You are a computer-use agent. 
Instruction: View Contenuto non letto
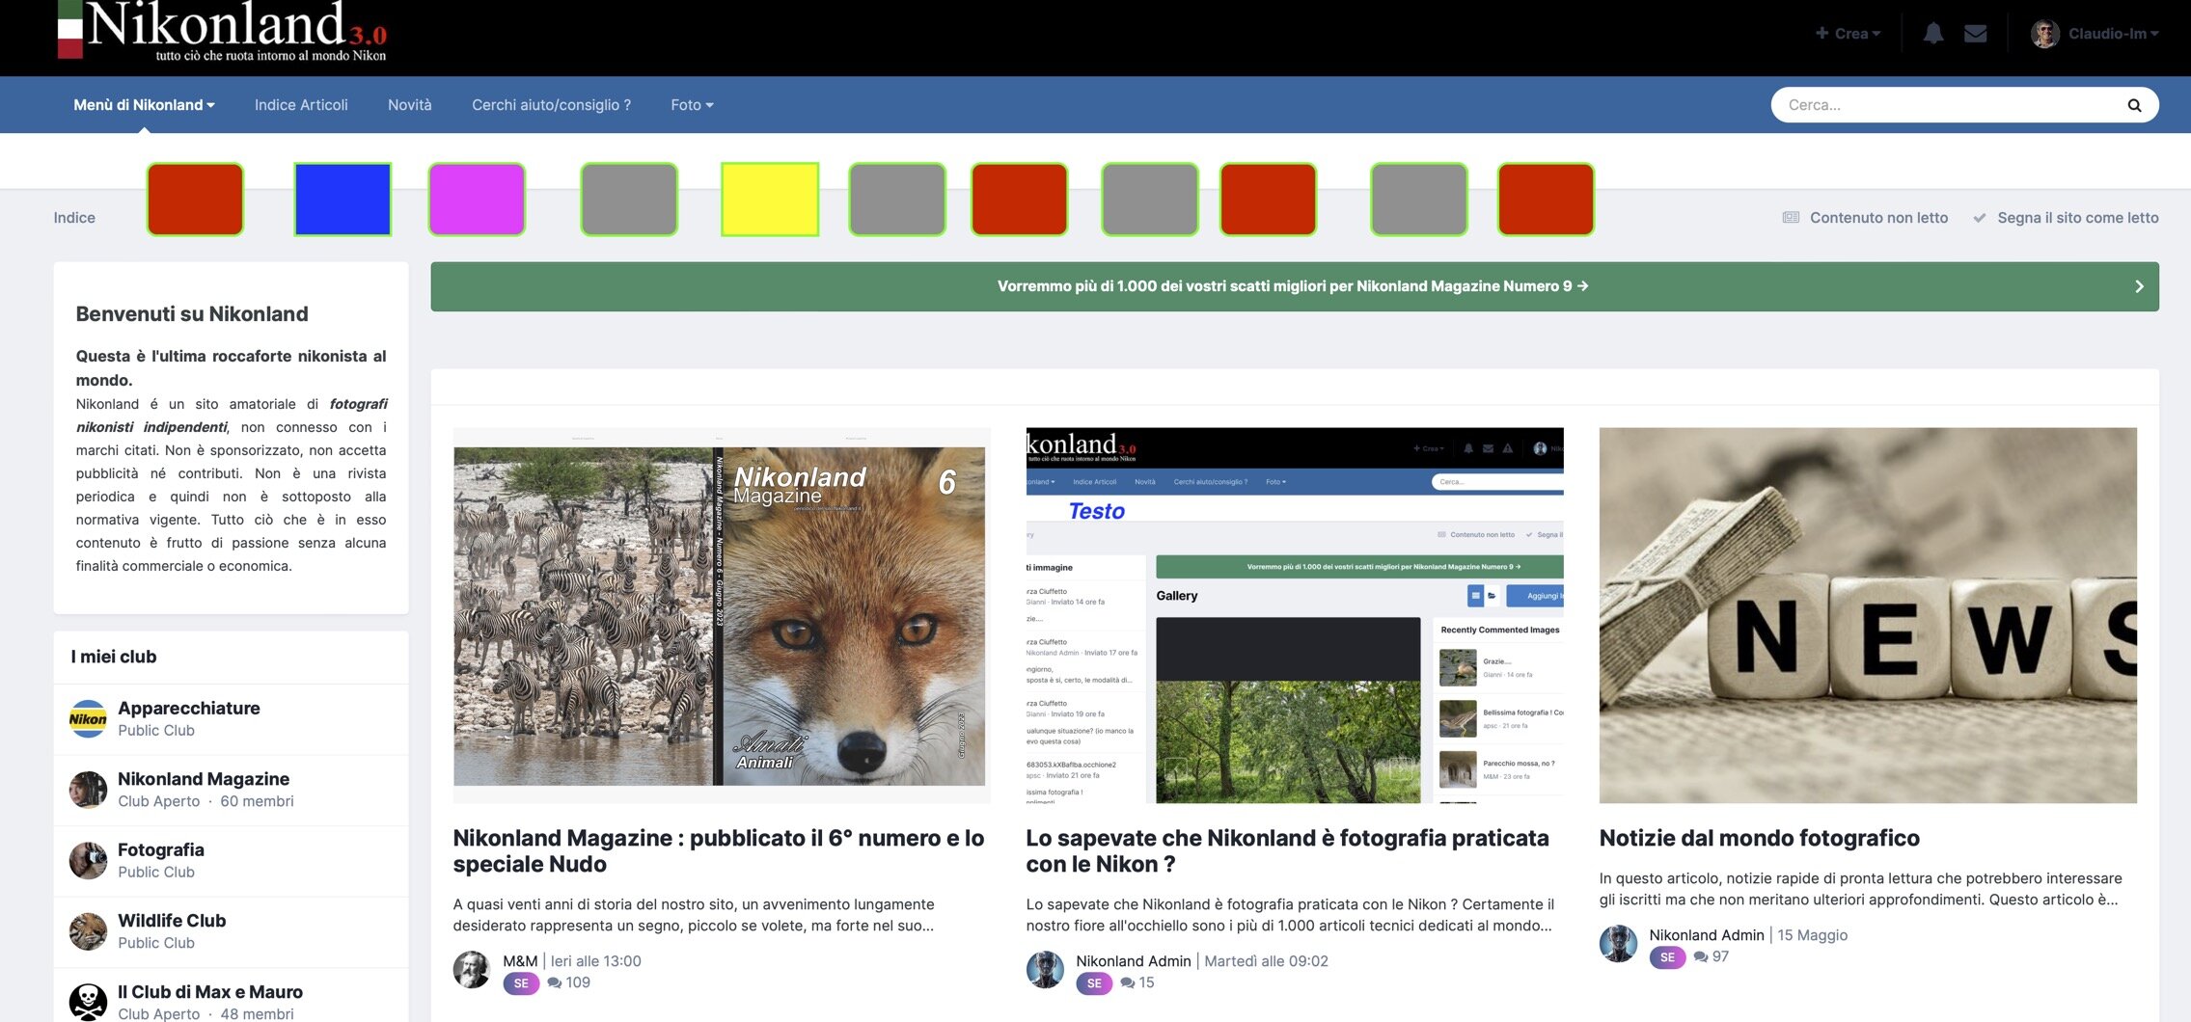pyautogui.click(x=1878, y=218)
